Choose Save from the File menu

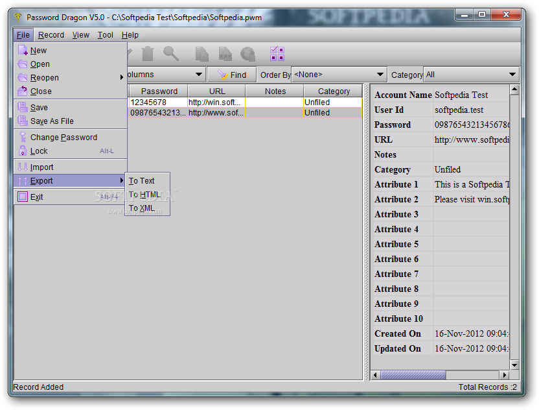pyautogui.click(x=71, y=108)
